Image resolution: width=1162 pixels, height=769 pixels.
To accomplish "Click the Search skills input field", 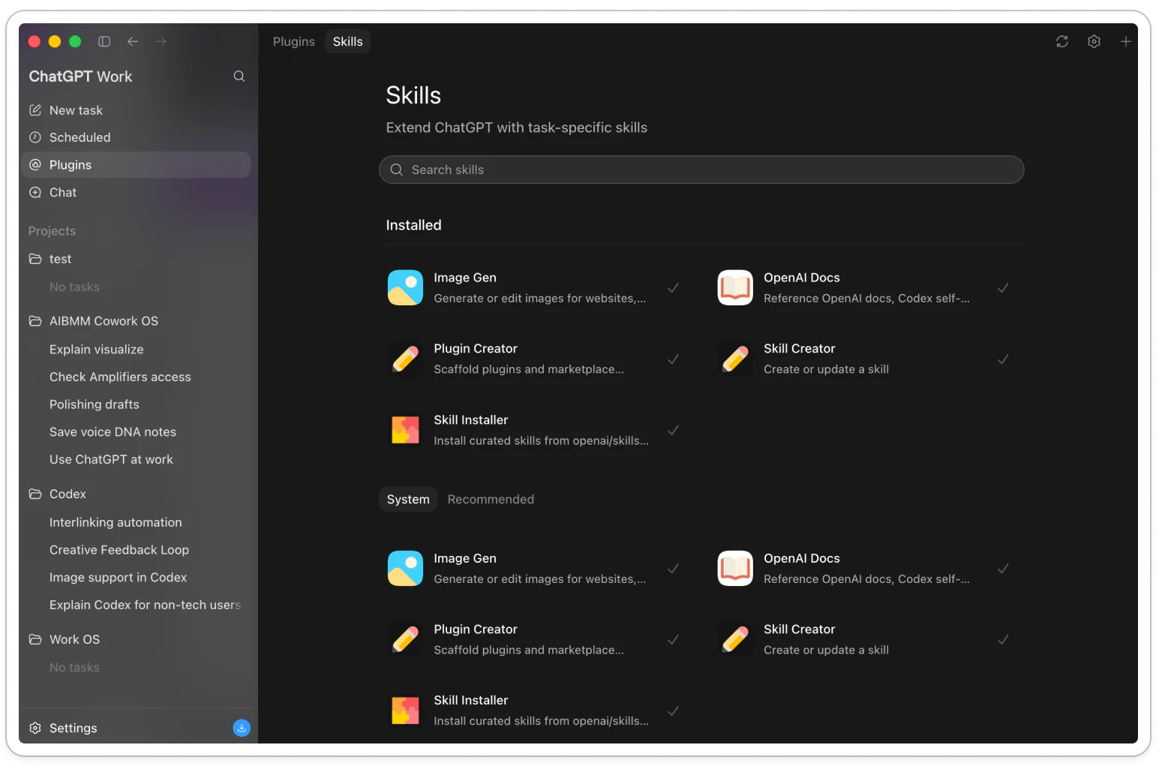I will pos(701,170).
